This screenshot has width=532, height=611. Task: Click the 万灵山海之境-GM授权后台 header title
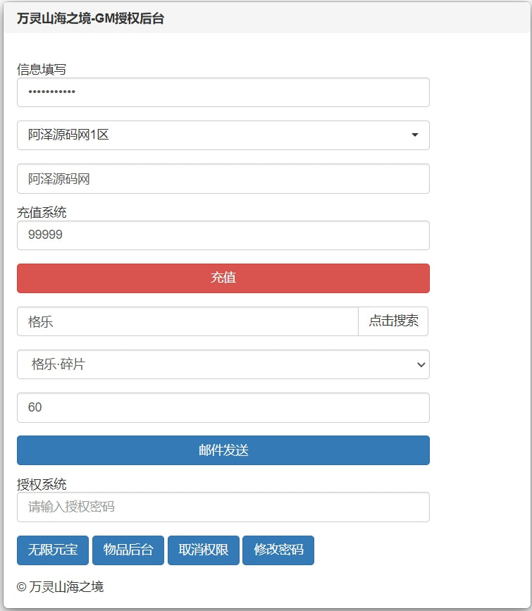point(90,19)
